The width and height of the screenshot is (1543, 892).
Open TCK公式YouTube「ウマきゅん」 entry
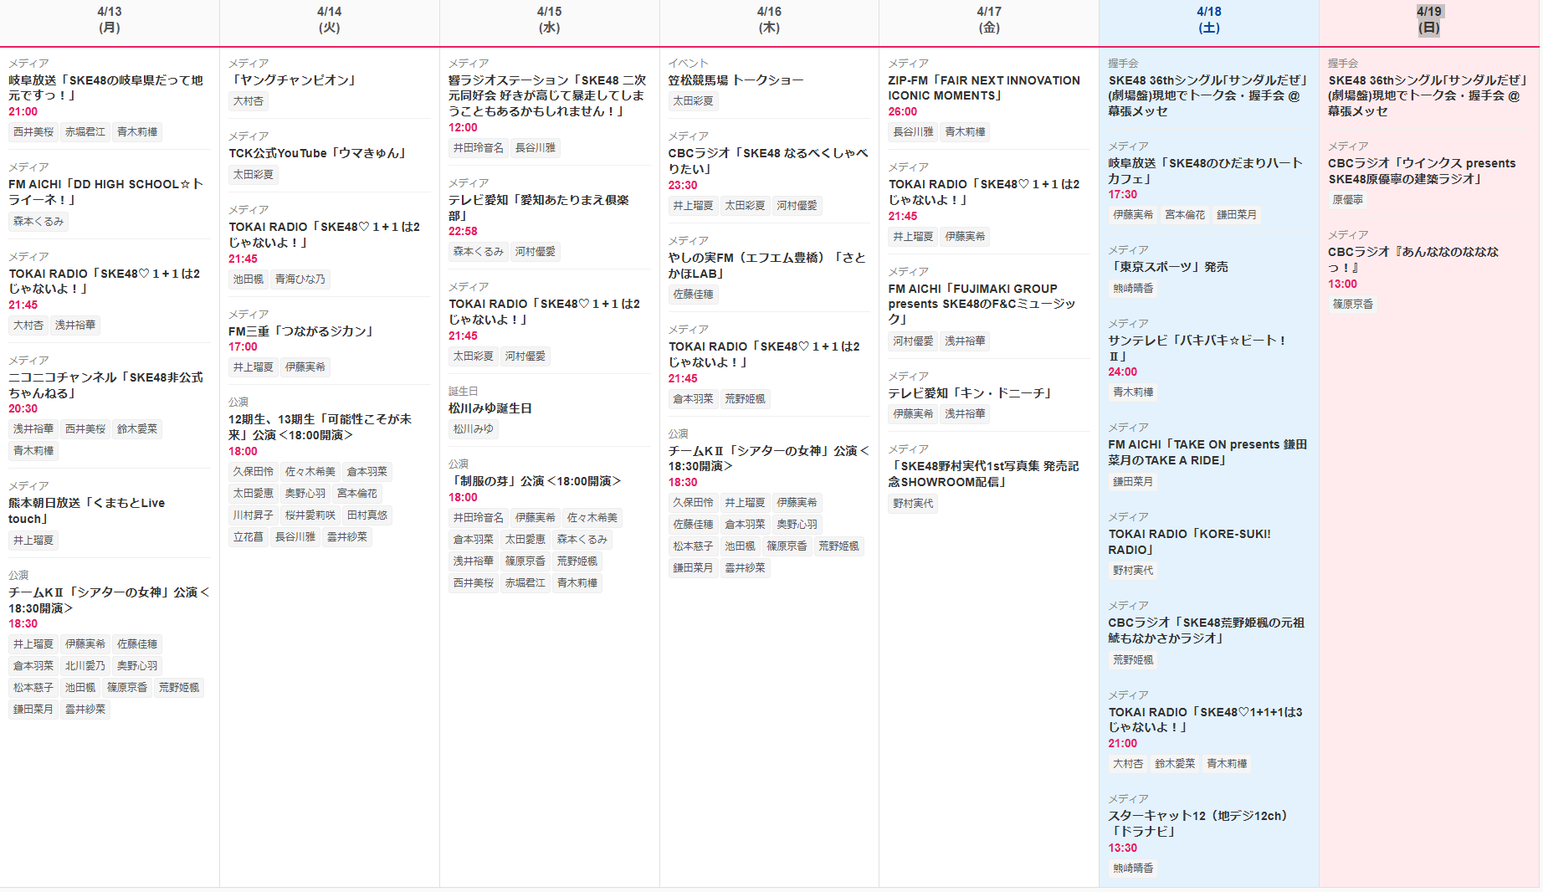(x=319, y=153)
